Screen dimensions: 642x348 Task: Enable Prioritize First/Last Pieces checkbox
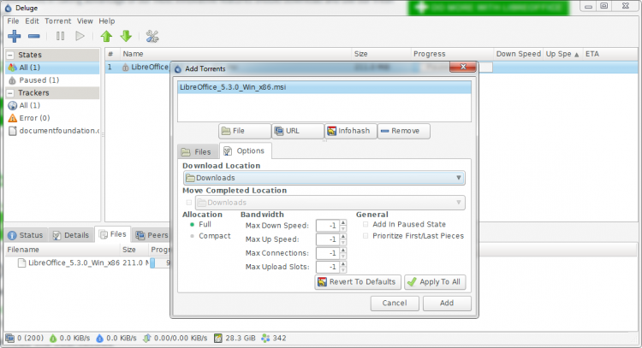(x=366, y=236)
